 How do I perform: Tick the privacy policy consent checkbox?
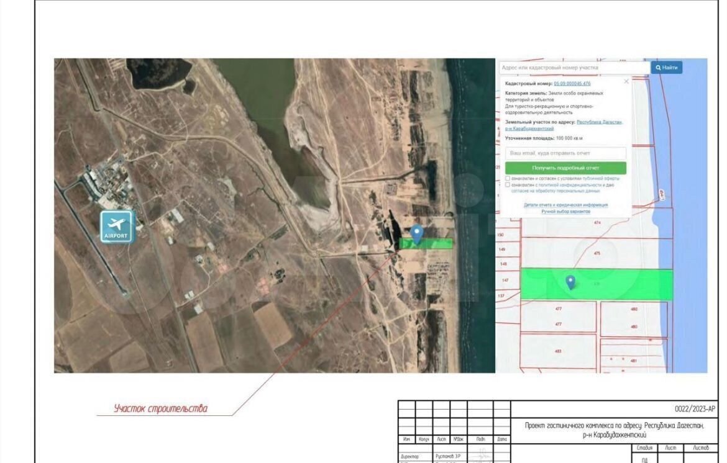coord(508,185)
